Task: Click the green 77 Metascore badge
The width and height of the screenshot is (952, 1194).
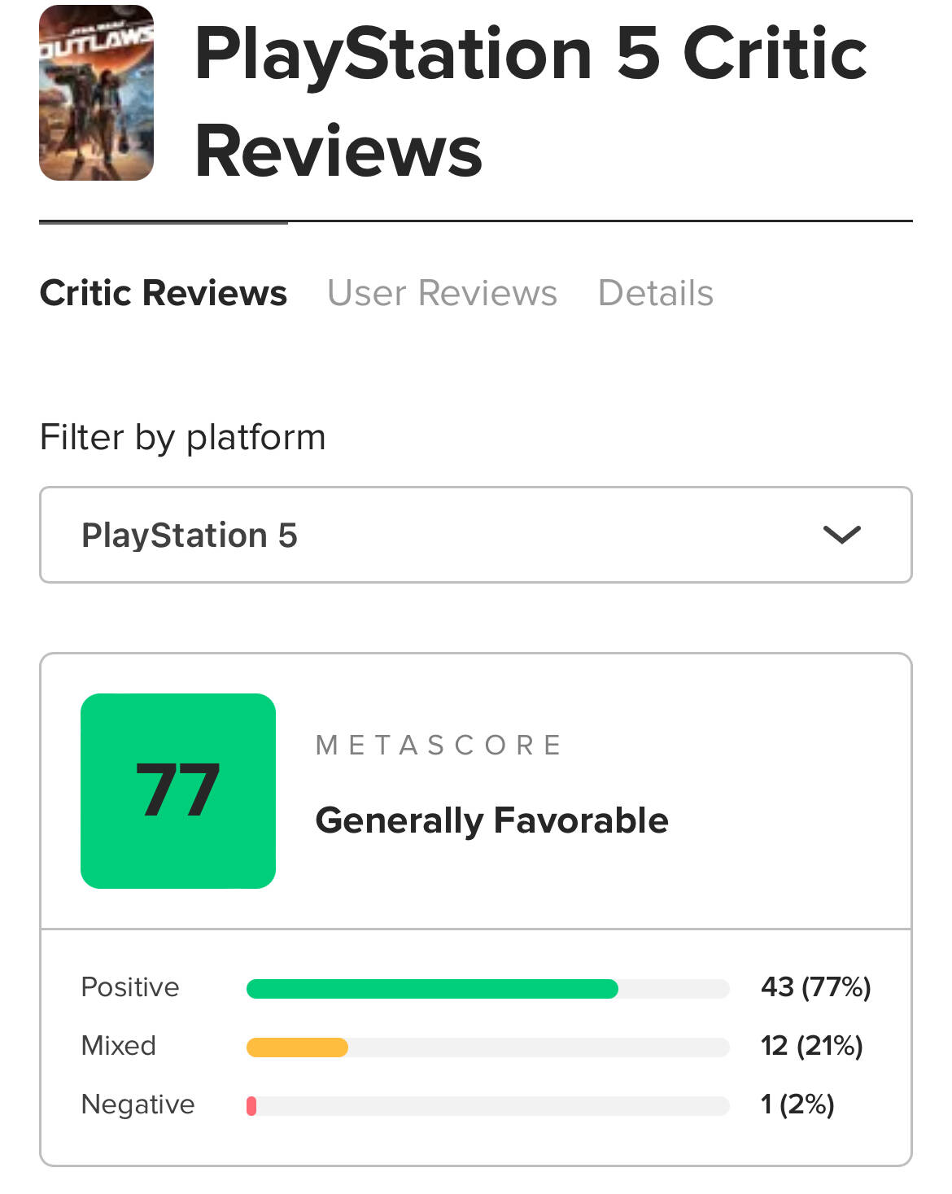Action: tap(178, 791)
